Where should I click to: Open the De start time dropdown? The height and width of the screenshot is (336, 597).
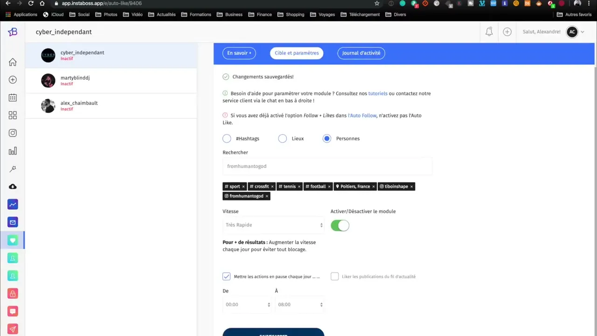247,304
